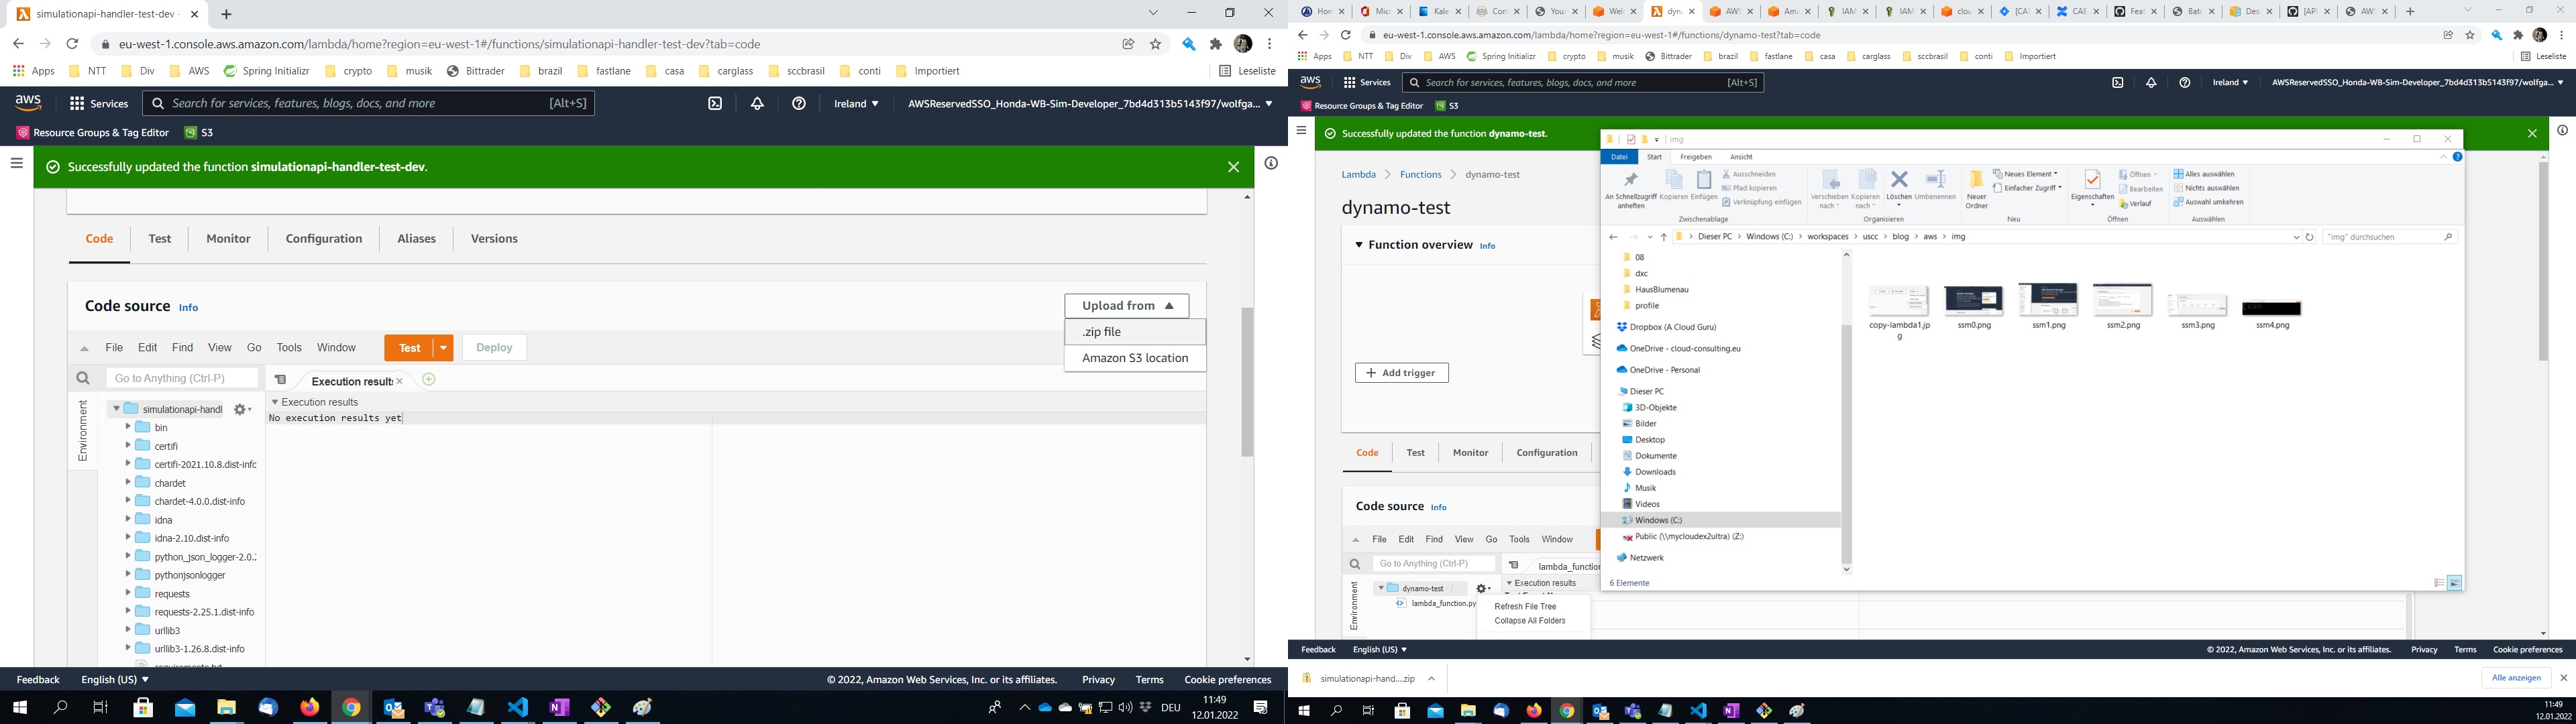Click the Löschen delete icon in Explorer ribbon
This screenshot has height=724, width=2576.
[x=1899, y=186]
